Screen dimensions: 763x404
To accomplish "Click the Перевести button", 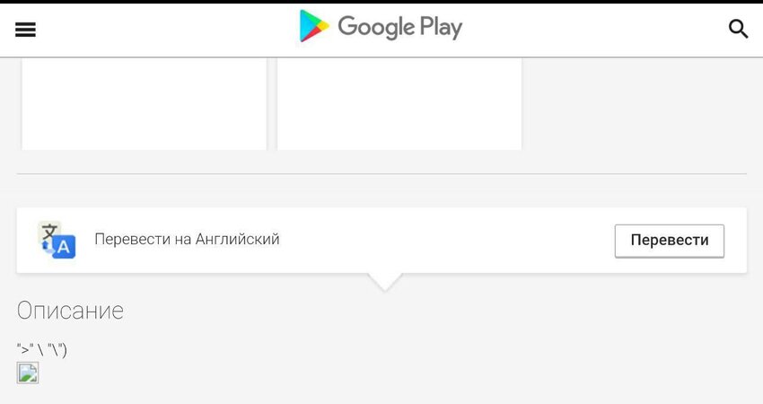I will [x=669, y=241].
